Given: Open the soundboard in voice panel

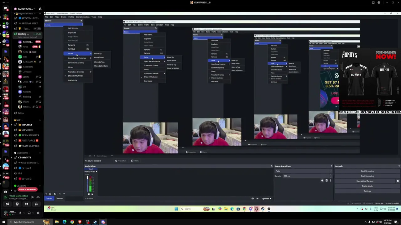Looking at the screenshot, I should click(x=36, y=204).
